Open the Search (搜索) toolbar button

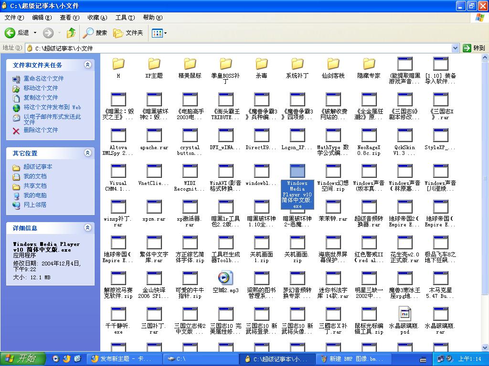point(96,33)
